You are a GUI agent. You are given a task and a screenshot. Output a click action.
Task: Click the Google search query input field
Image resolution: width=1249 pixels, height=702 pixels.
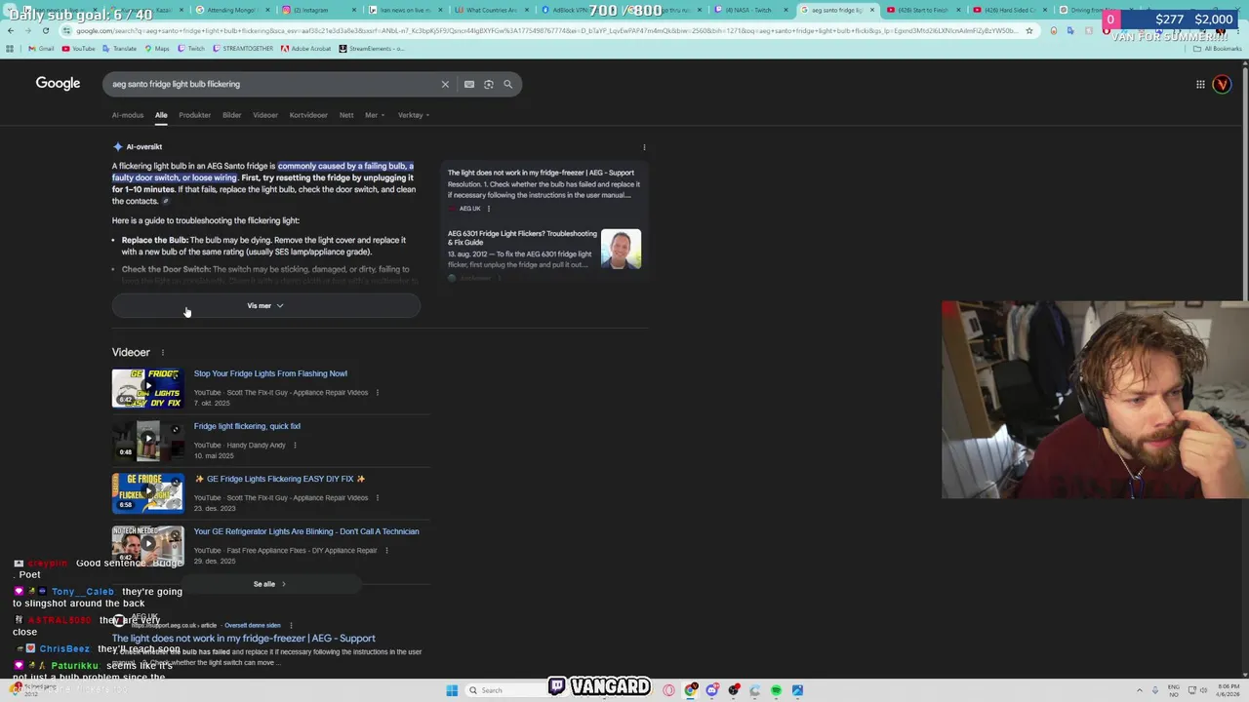click(273, 84)
